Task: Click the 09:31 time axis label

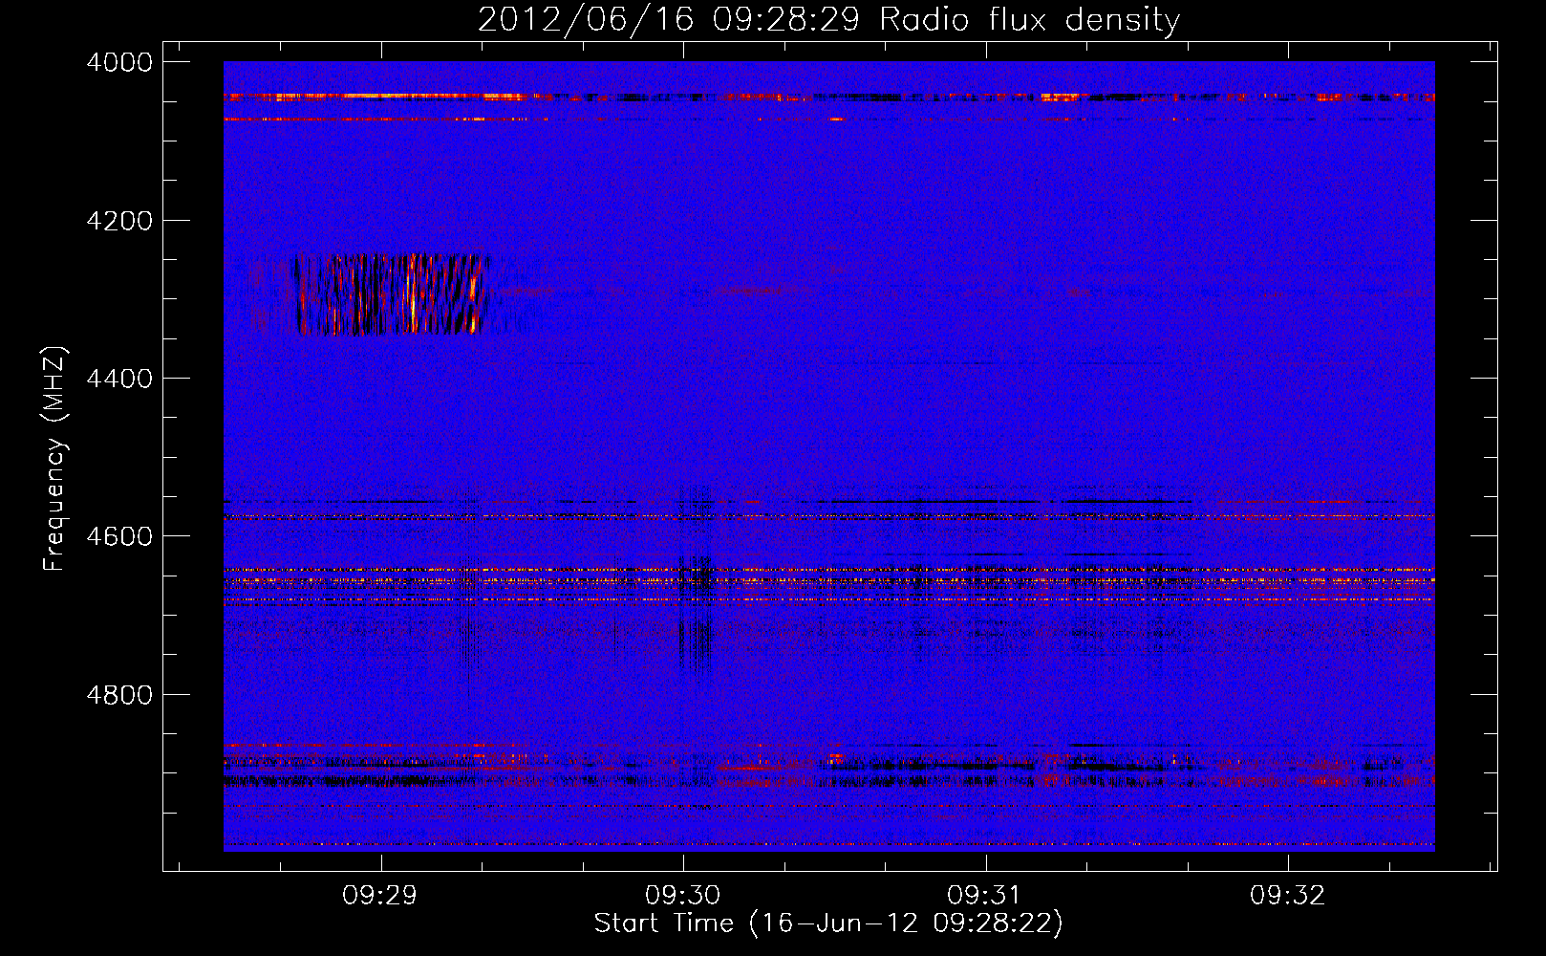Action: 984,895
